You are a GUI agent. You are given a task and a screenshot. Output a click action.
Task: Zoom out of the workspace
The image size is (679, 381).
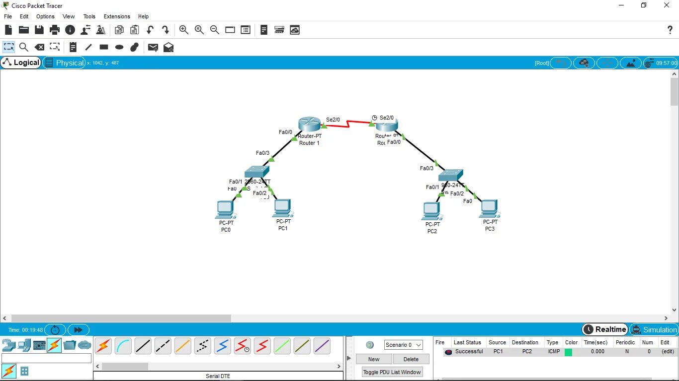215,30
